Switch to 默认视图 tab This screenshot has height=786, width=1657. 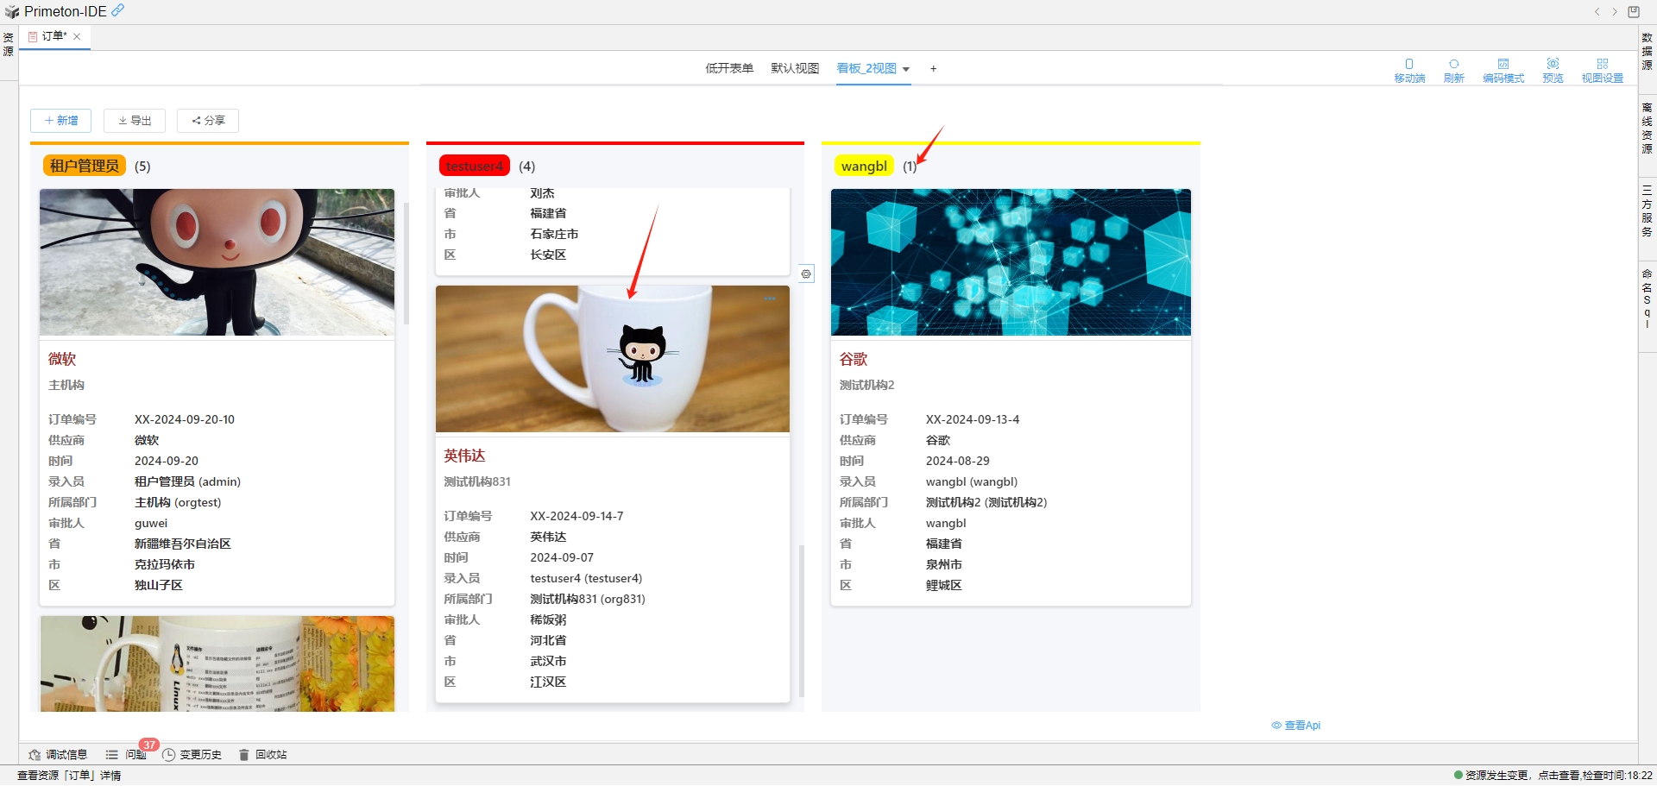pos(795,68)
